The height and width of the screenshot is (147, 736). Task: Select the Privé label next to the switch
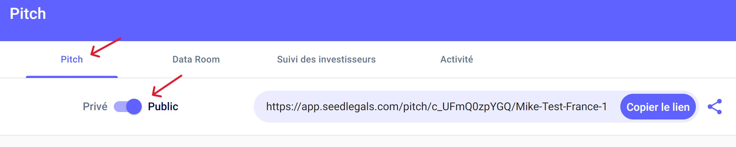click(x=95, y=106)
